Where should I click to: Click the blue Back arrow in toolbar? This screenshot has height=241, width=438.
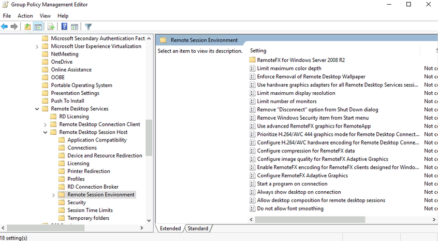tap(5, 26)
